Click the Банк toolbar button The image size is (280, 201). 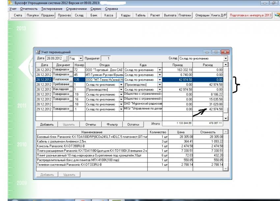[x=94, y=15]
